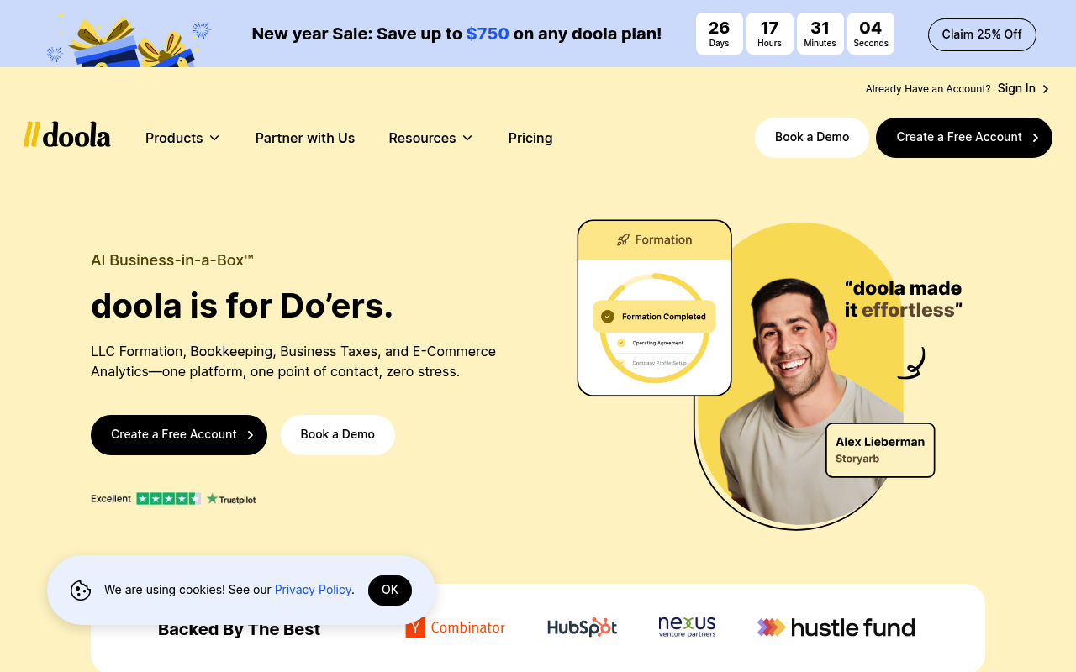Click the arrow next to Sign In

[x=1046, y=89]
